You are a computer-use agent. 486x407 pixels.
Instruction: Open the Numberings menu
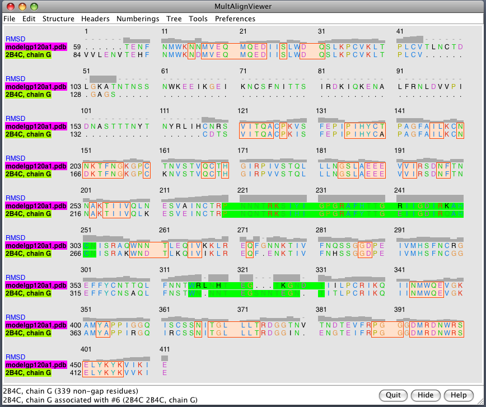138,18
